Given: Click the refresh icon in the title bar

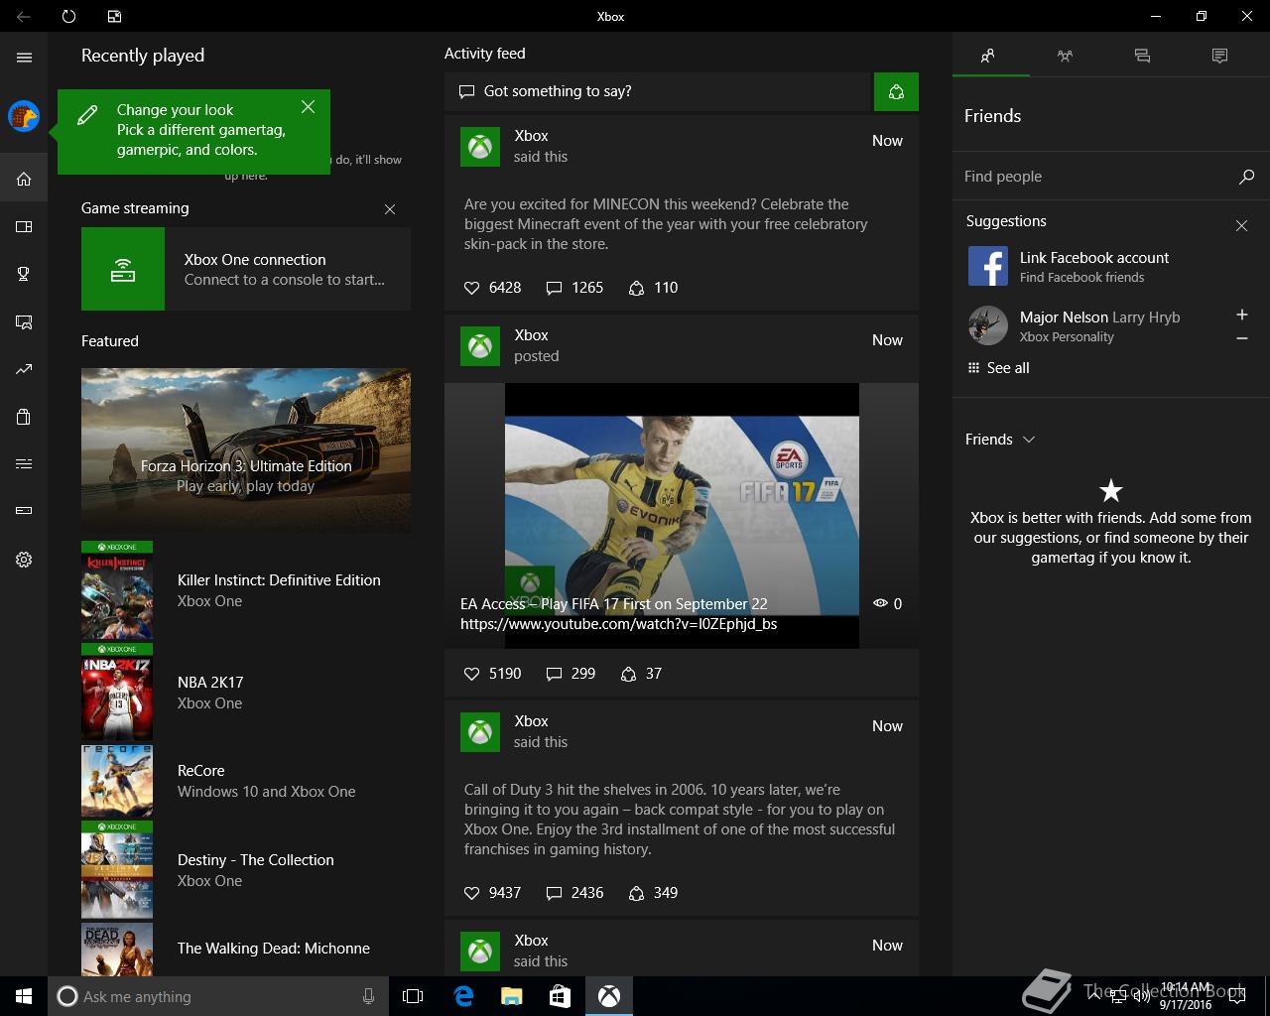Looking at the screenshot, I should (68, 16).
